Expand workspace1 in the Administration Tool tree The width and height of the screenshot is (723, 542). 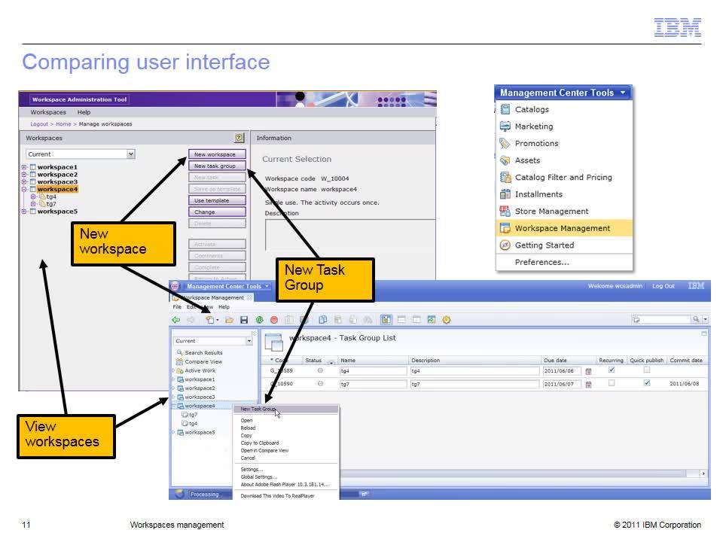24,167
